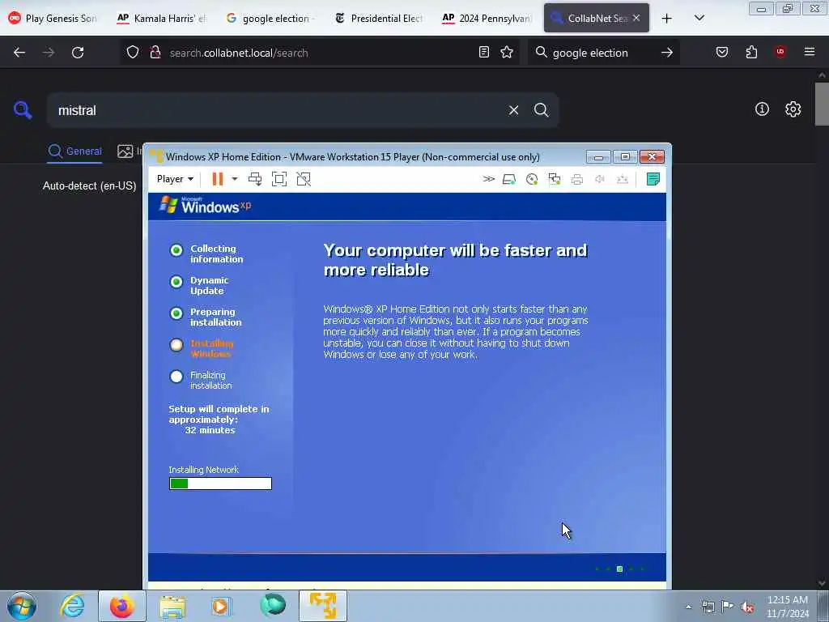The image size is (829, 622).
Task: Click the VMware Player taskbar icon
Action: click(323, 606)
